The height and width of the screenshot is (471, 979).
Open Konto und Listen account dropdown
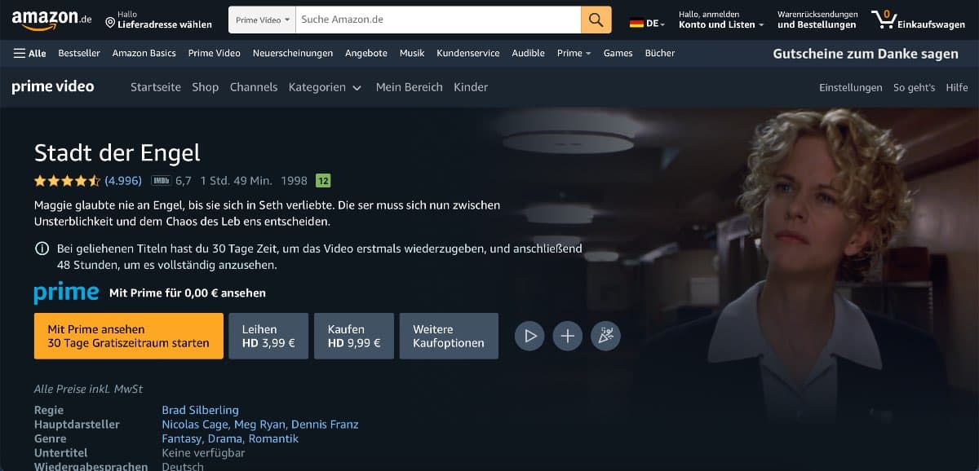(x=720, y=24)
